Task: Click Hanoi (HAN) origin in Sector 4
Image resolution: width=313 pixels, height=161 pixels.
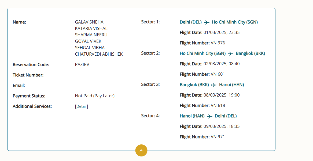Action: pyautogui.click(x=192, y=116)
